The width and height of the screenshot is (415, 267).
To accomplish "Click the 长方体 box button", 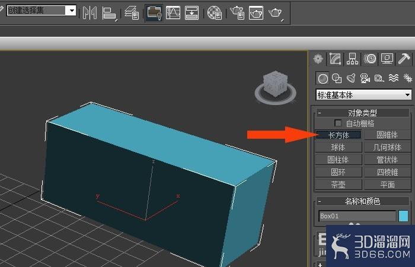I will coord(339,135).
